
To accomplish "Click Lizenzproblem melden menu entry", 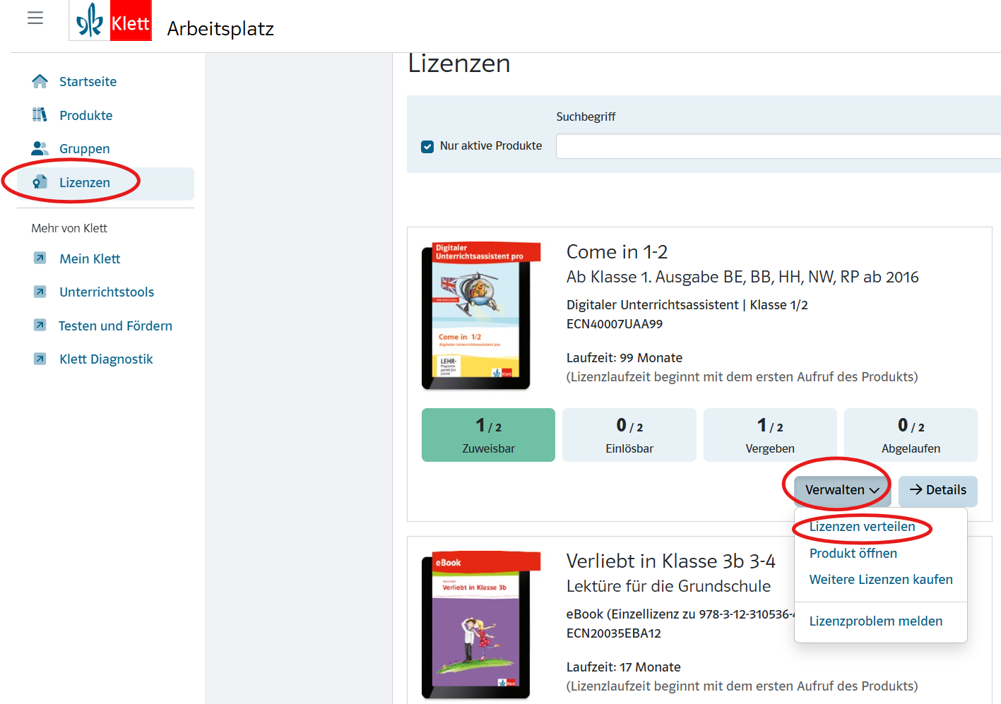I will coord(875,621).
